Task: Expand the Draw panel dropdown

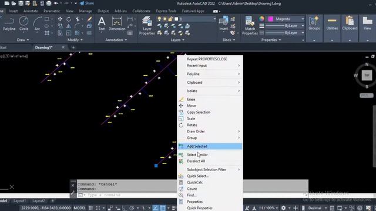Action: click(23, 40)
